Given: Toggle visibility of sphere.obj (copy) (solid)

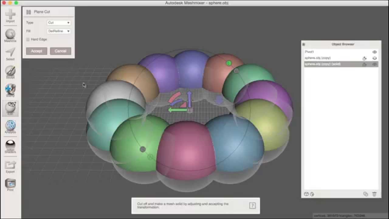Looking at the screenshot, I should 374,64.
